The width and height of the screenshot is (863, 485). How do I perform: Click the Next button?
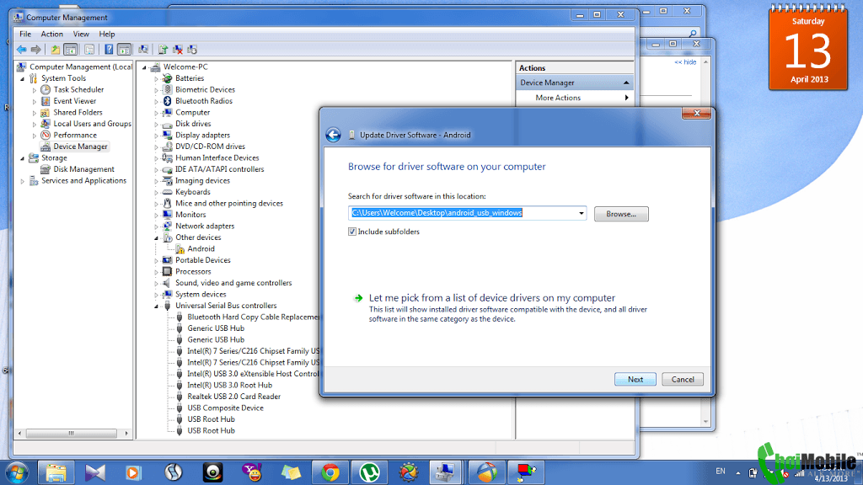[635, 379]
